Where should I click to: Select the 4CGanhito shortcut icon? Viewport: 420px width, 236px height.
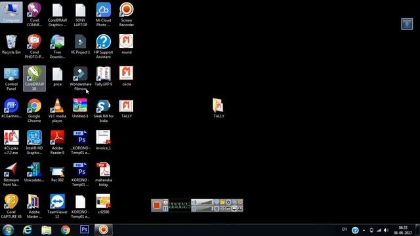click(x=11, y=108)
